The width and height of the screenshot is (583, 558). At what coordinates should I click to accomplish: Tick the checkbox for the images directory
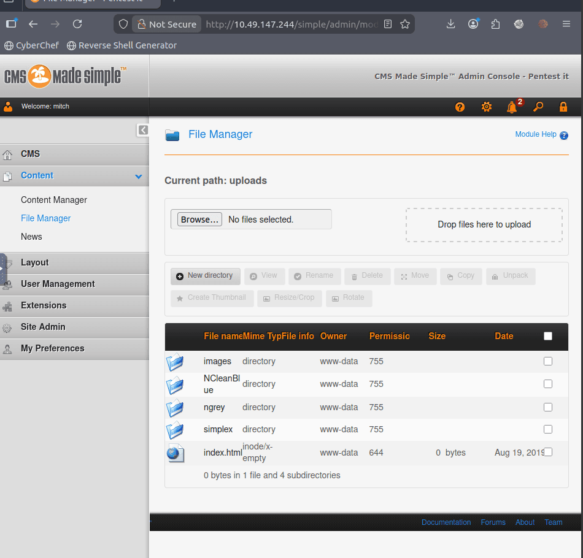click(x=548, y=361)
